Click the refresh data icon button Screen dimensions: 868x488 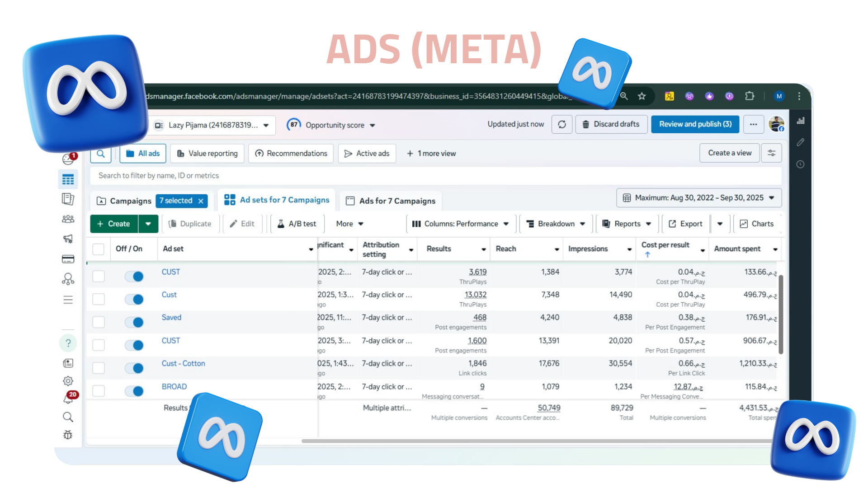click(x=562, y=124)
